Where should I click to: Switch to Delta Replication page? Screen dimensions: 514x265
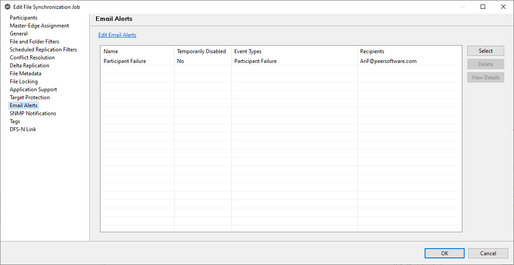(x=29, y=66)
